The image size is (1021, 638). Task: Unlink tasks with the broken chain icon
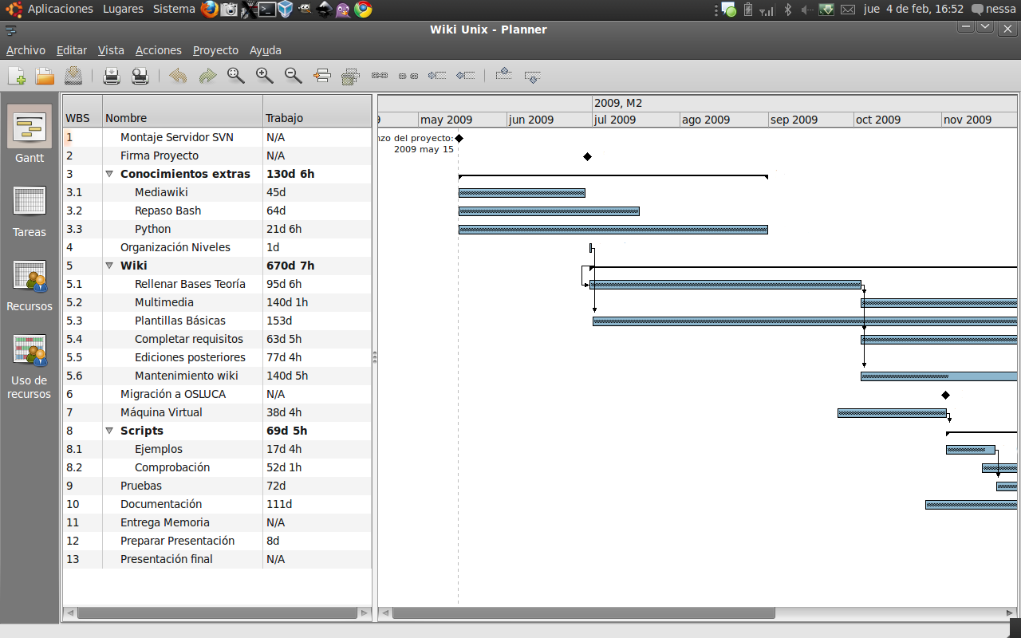409,76
